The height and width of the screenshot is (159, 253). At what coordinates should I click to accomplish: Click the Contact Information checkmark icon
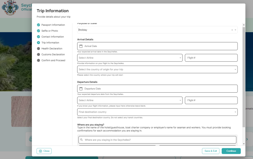(39, 37)
